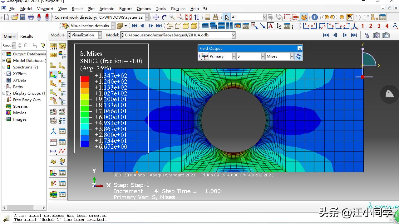Select the Pan View tool
This screenshot has width=399, height=224.
click(156, 17)
